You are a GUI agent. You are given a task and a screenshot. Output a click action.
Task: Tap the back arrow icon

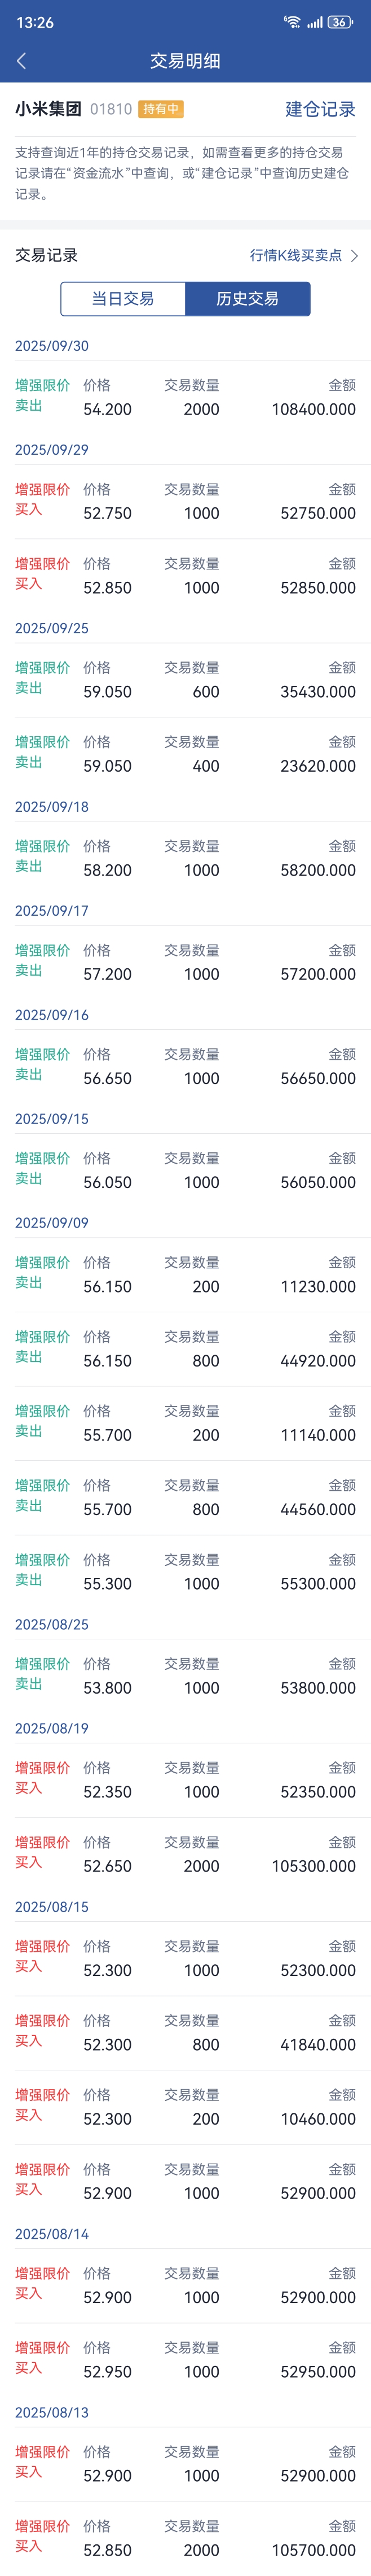[22, 61]
